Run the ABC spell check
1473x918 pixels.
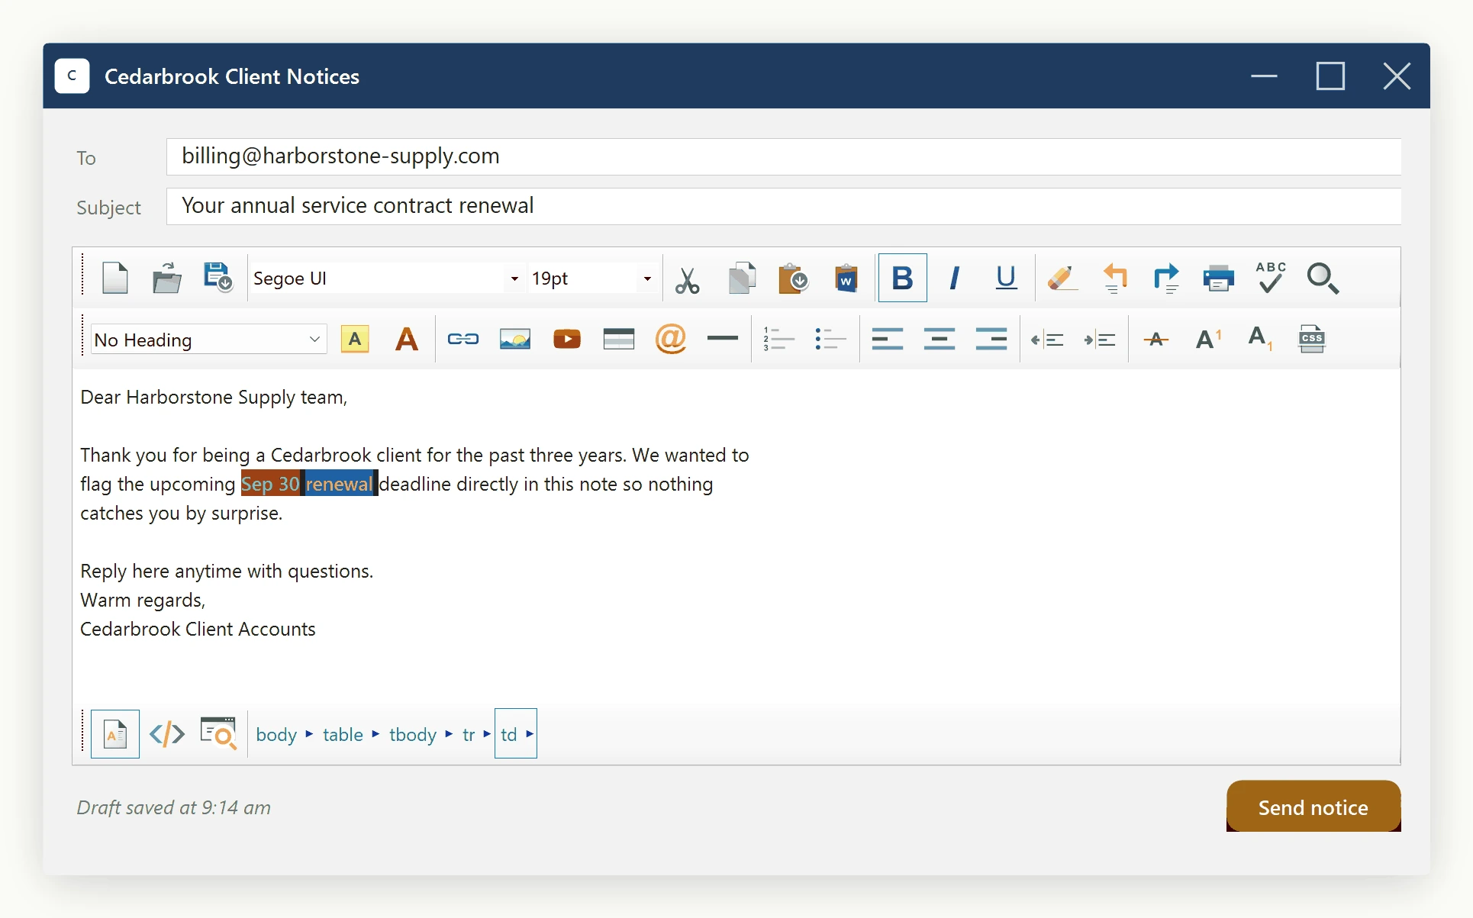[x=1271, y=279]
